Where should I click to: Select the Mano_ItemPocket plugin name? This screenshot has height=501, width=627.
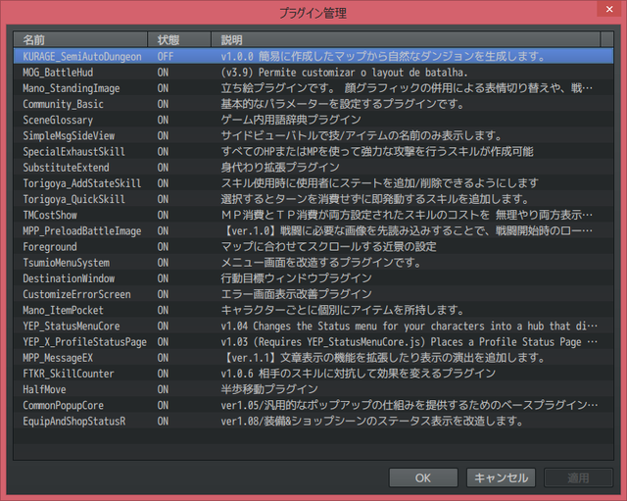pos(63,310)
